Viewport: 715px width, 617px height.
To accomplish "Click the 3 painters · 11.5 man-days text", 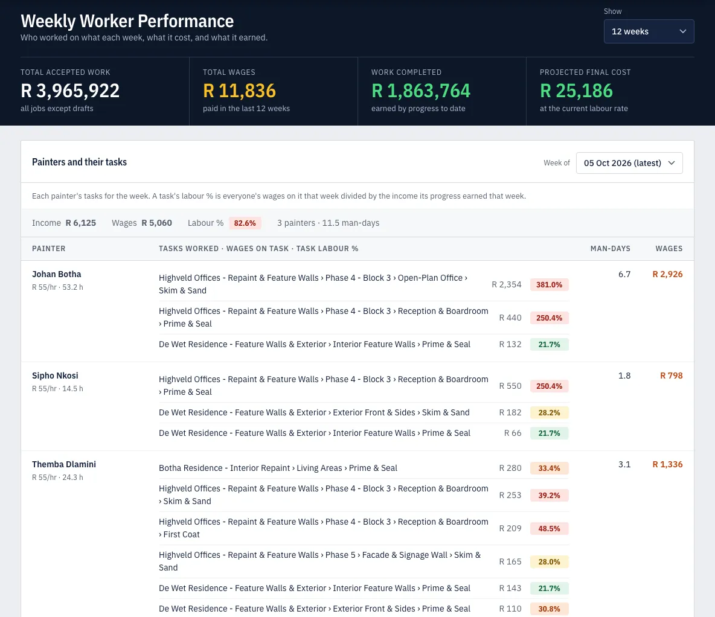I will (x=329, y=223).
